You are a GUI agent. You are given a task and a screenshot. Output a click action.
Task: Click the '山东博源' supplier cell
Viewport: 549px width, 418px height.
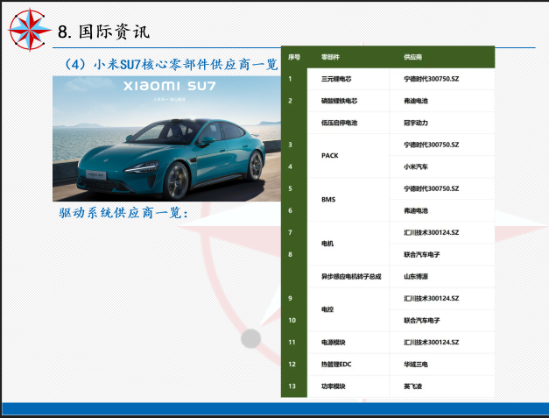pos(417,276)
